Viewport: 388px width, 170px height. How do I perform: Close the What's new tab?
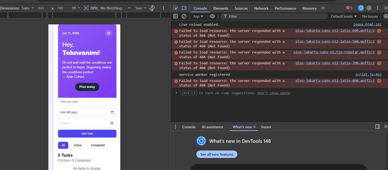(x=254, y=127)
